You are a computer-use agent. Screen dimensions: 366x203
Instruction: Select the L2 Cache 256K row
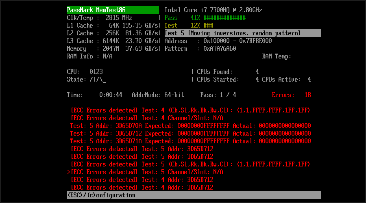[x=113, y=33]
